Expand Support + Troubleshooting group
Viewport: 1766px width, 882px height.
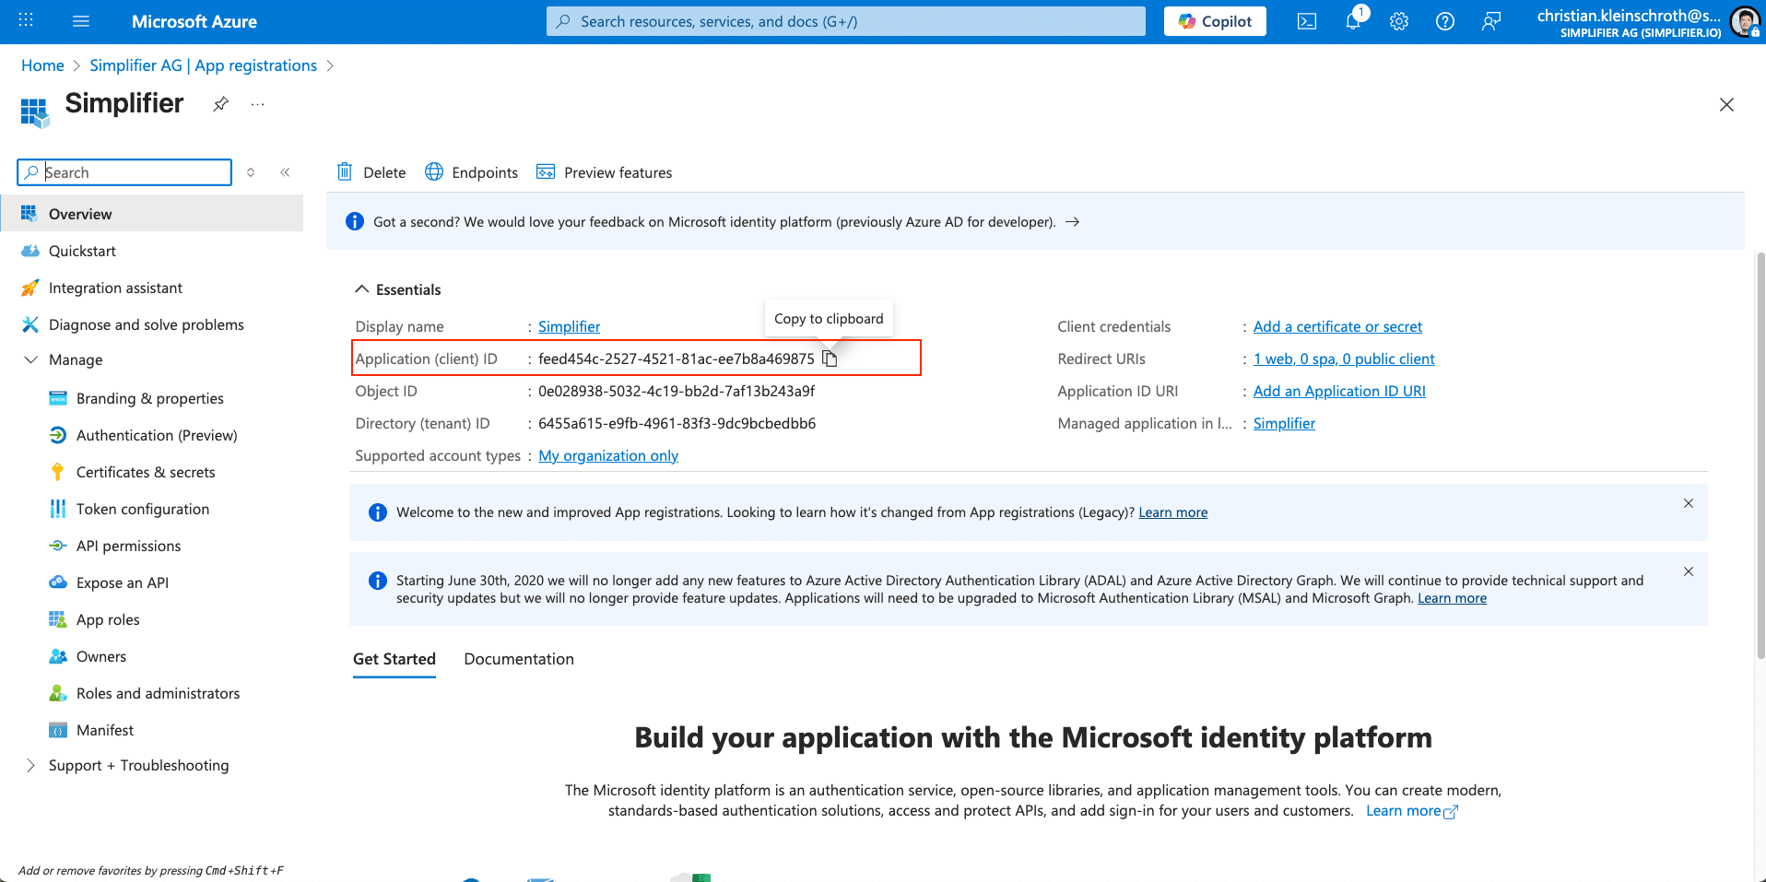[x=31, y=765]
